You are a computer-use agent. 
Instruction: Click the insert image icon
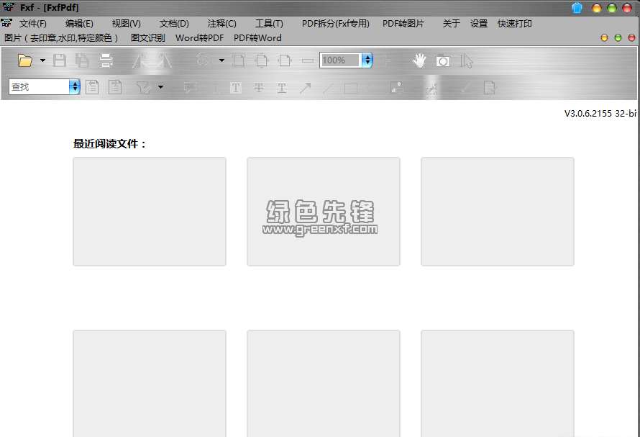click(x=397, y=88)
